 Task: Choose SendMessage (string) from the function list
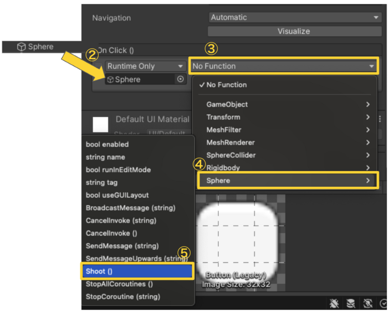125,246
